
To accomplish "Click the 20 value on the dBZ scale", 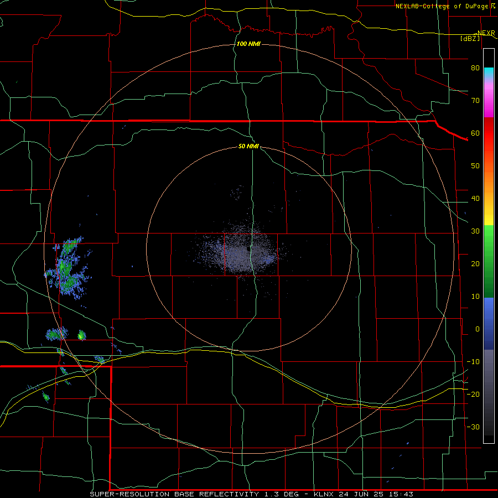I will (475, 263).
